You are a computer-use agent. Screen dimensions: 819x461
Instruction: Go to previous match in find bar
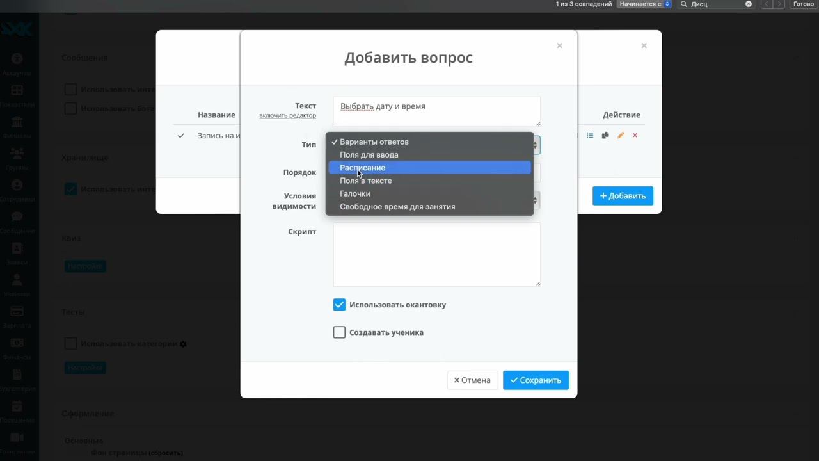click(x=767, y=4)
